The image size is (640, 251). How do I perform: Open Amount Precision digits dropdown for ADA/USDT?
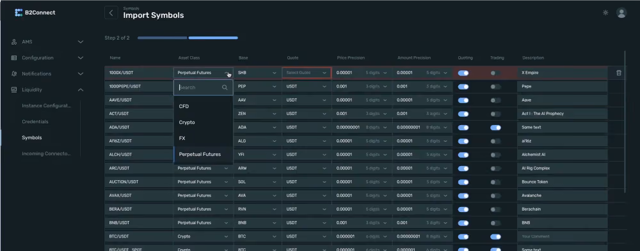[436, 127]
